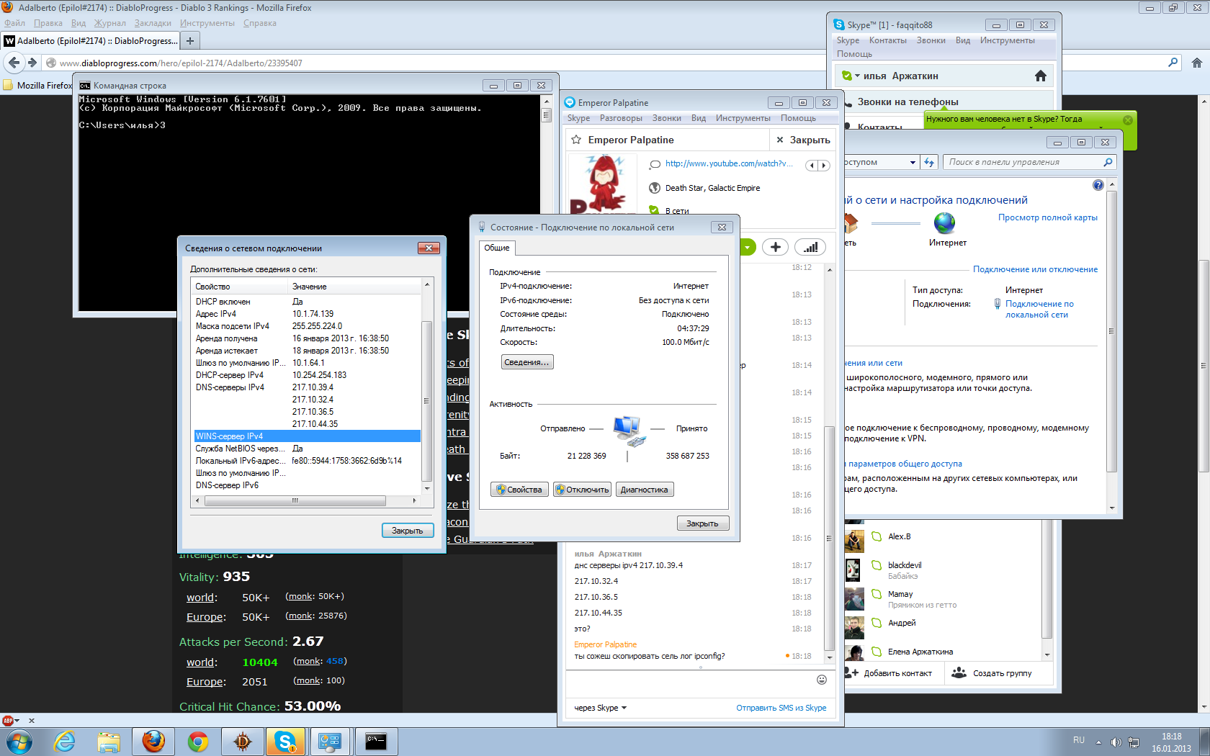1210x756 pixels.
Task: Click 'Диагностика' button
Action: 645,490
